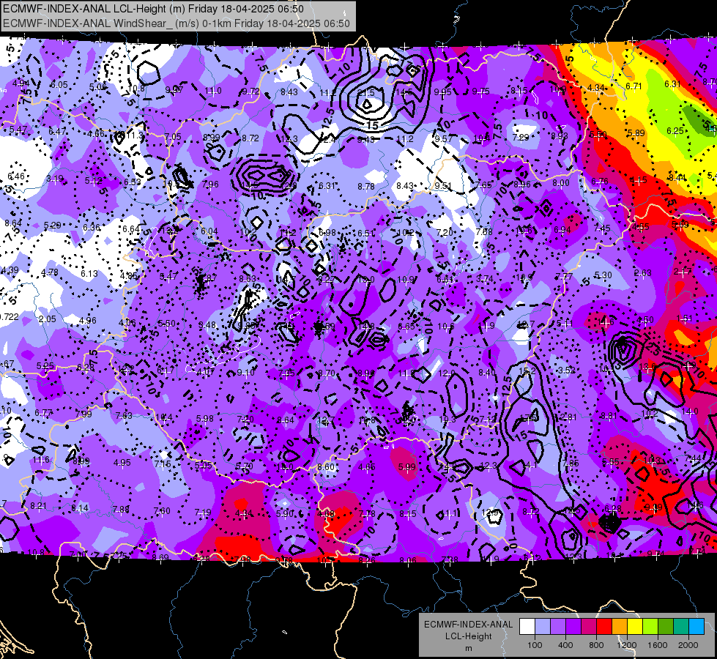Click the map value 7.15
The image size is (717, 659).
[163, 463]
